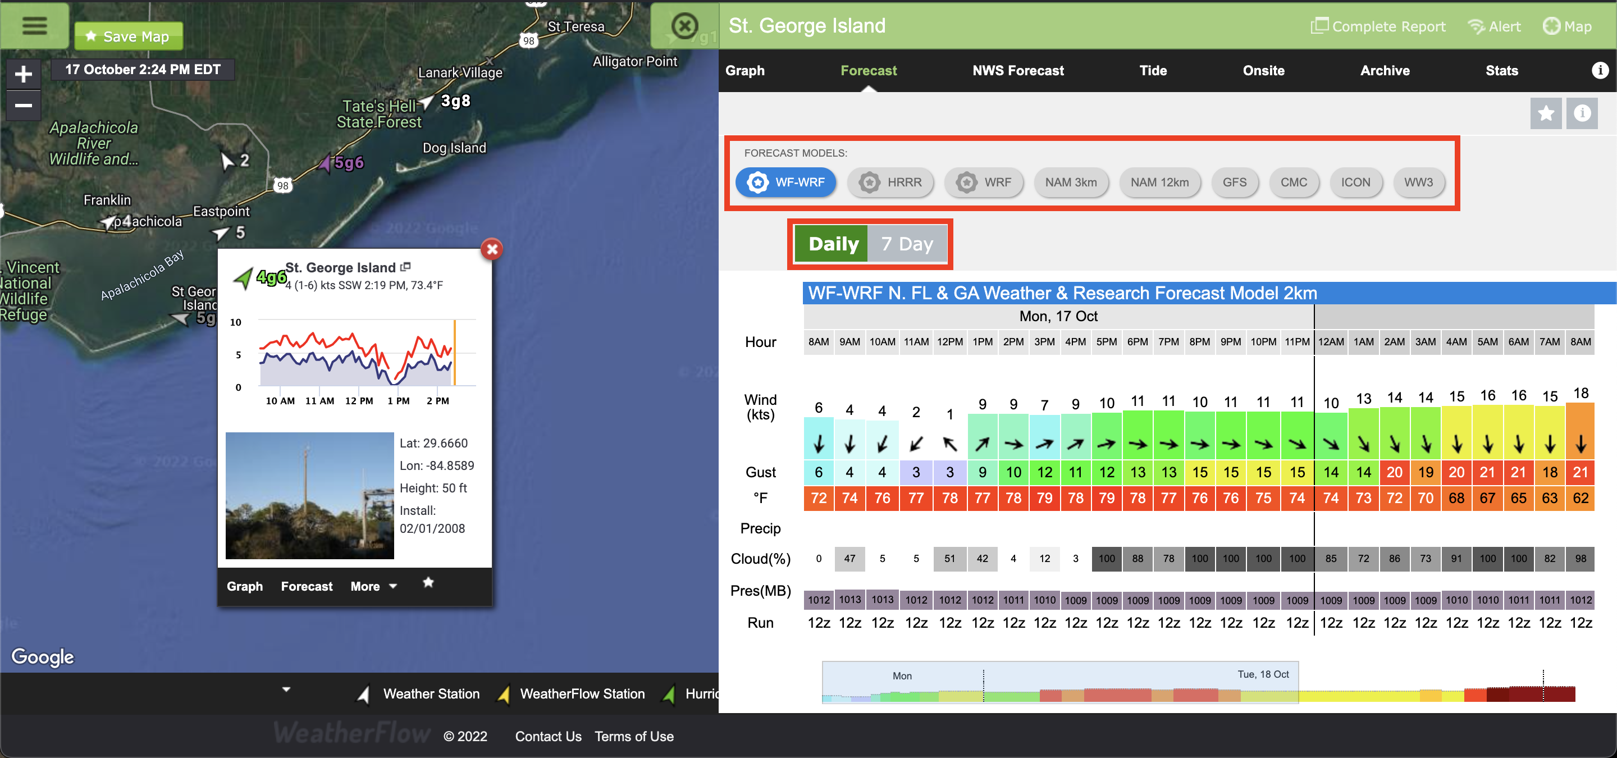Image resolution: width=1617 pixels, height=758 pixels.
Task: Open Complete Report
Action: [x=1378, y=26]
